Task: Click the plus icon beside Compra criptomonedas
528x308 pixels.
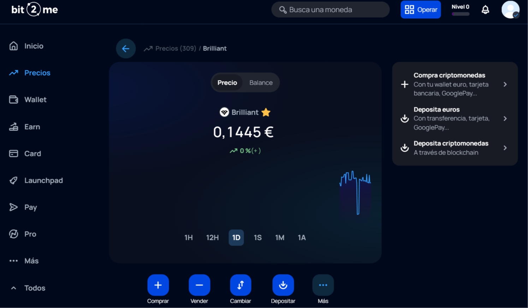Action: point(405,84)
